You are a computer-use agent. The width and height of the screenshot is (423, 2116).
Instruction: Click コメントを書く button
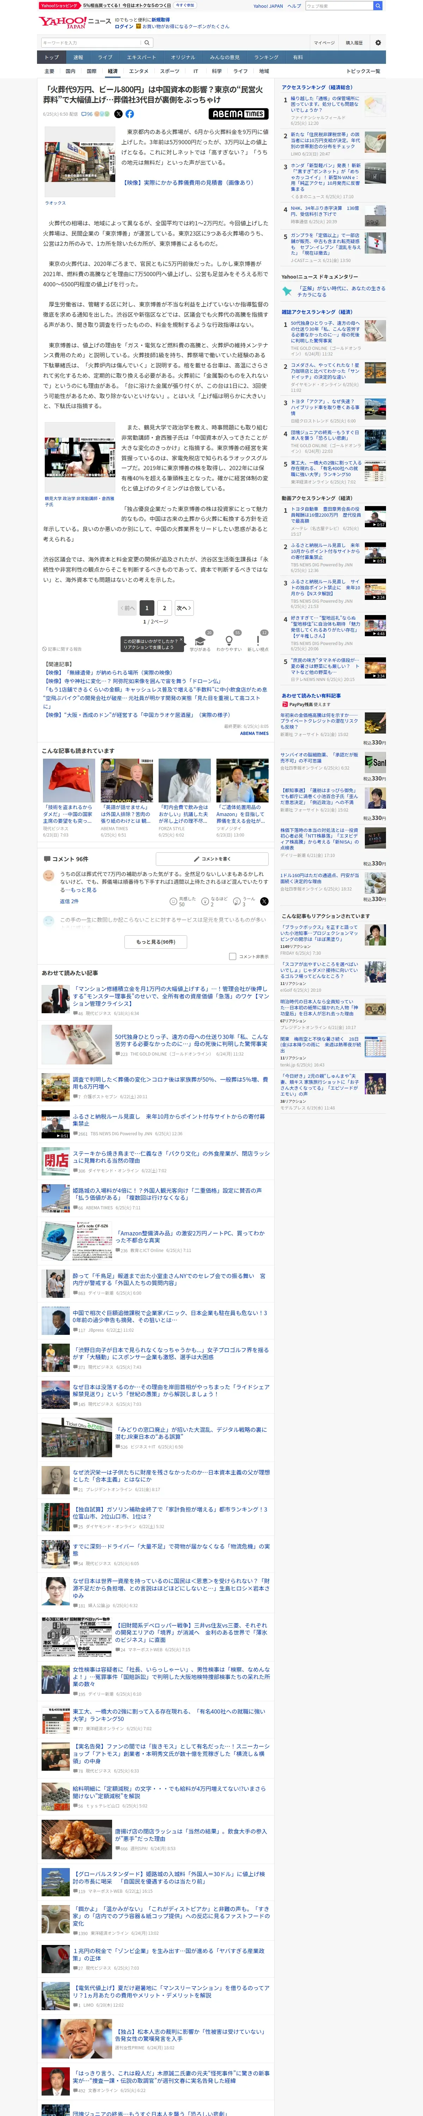pyautogui.click(x=212, y=858)
